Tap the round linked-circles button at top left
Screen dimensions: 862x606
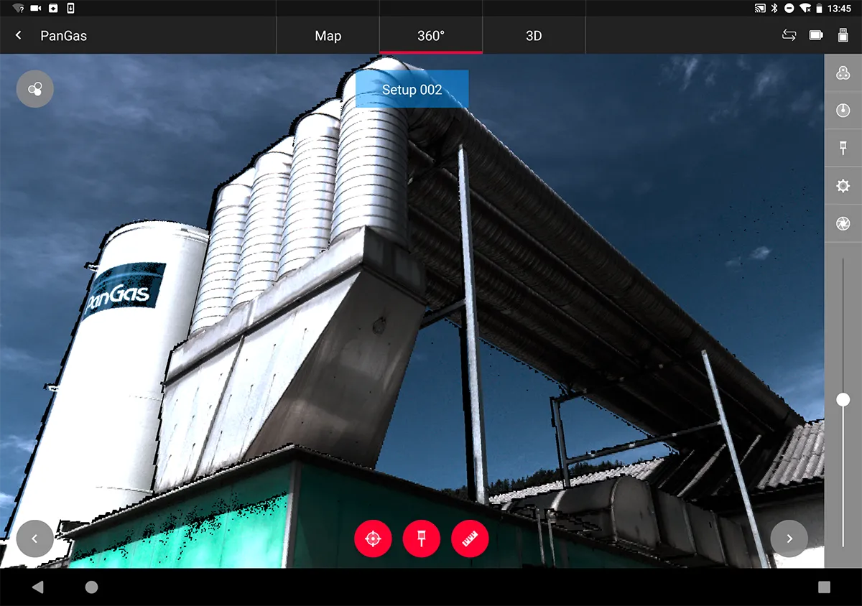coord(34,89)
